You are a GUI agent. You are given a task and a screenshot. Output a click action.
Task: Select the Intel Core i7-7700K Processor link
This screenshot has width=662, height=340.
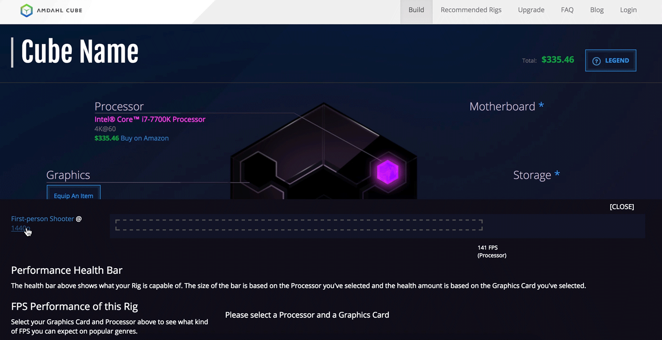pyautogui.click(x=150, y=119)
